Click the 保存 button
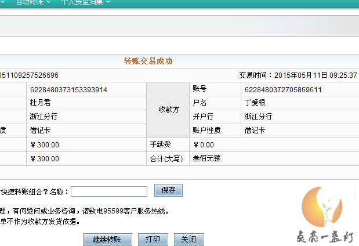 pyautogui.click(x=168, y=190)
